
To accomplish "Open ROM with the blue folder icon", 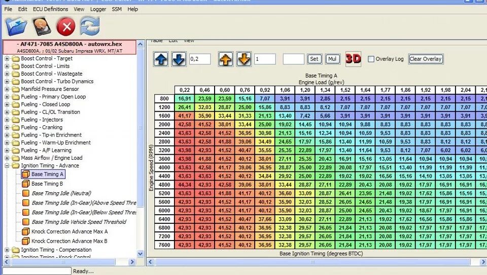I will coord(16,26).
